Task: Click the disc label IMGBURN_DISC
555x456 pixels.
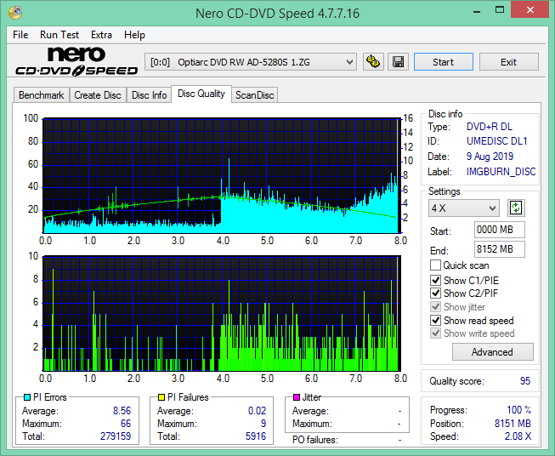Action: [501, 172]
